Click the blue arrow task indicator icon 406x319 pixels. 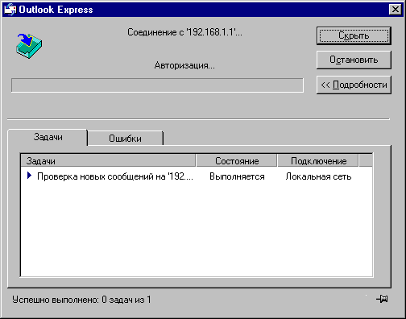(29, 176)
